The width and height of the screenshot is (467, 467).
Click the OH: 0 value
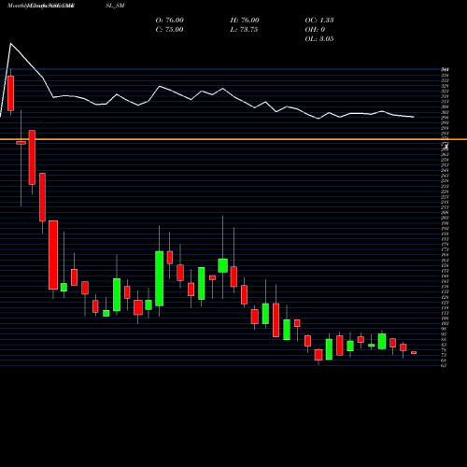(315, 30)
